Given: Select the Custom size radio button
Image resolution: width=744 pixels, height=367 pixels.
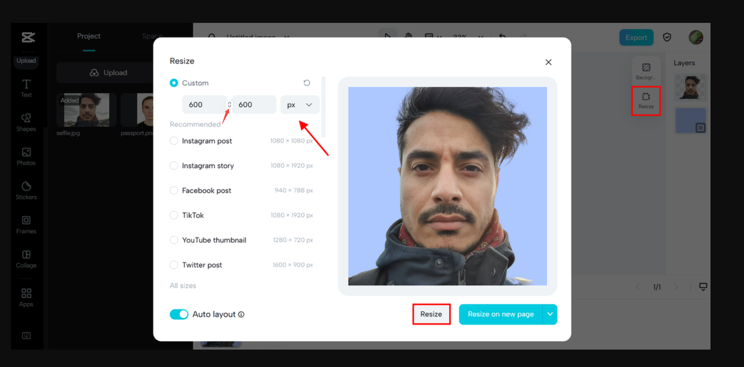Looking at the screenshot, I should point(174,83).
